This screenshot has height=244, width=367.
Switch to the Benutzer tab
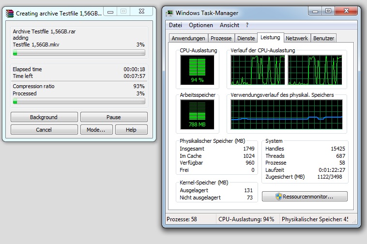click(323, 38)
